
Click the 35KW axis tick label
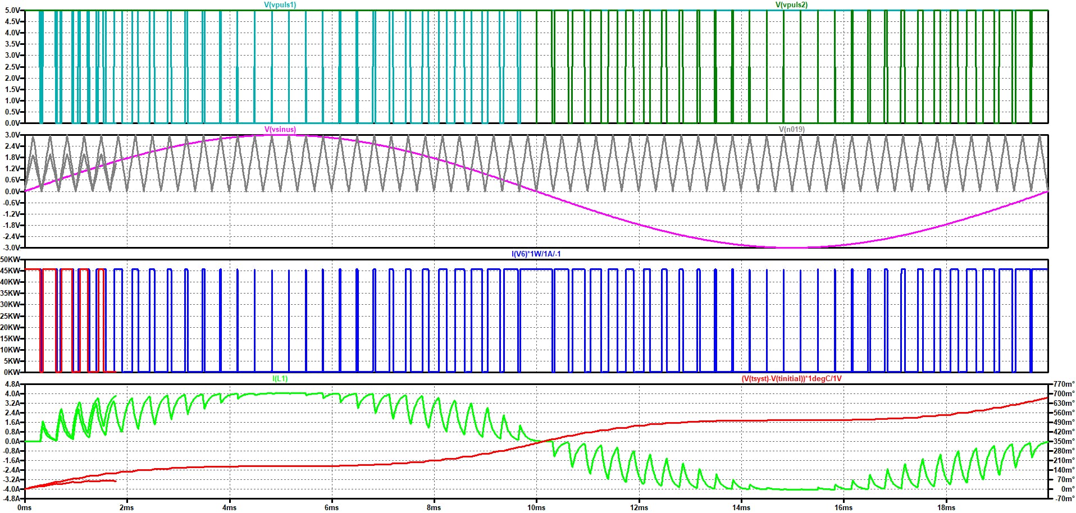click(11, 293)
